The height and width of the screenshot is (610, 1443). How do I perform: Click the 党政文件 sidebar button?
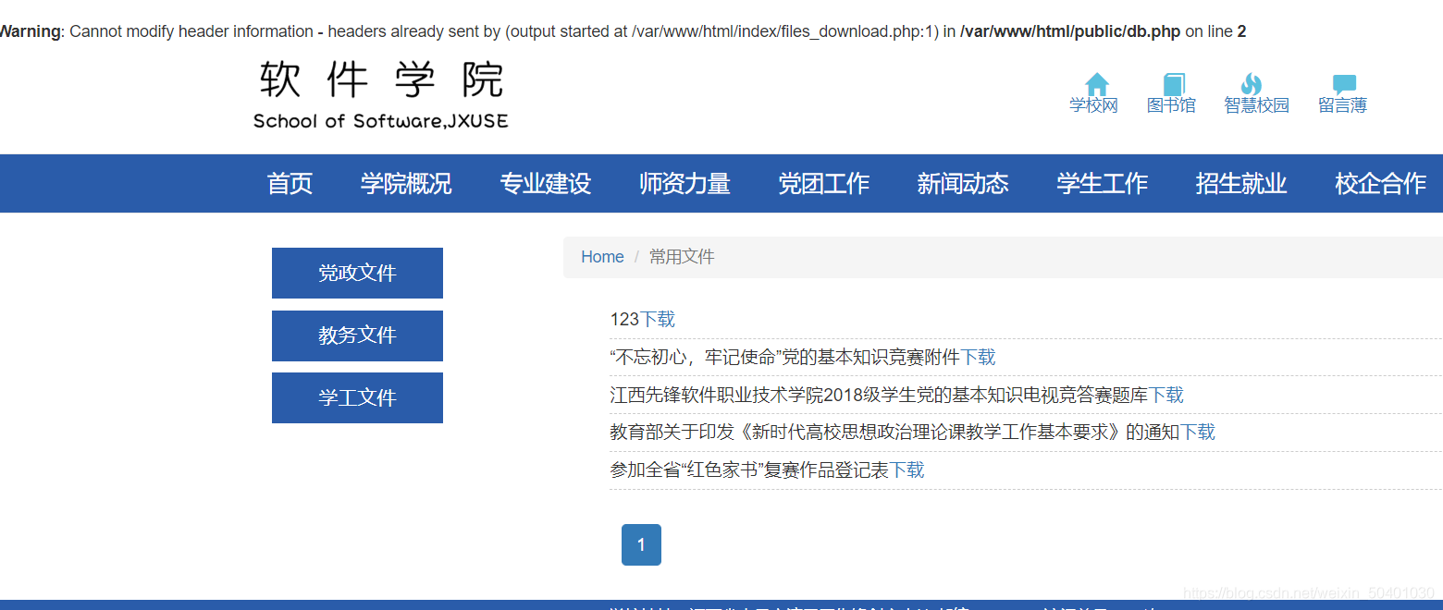tap(357, 273)
